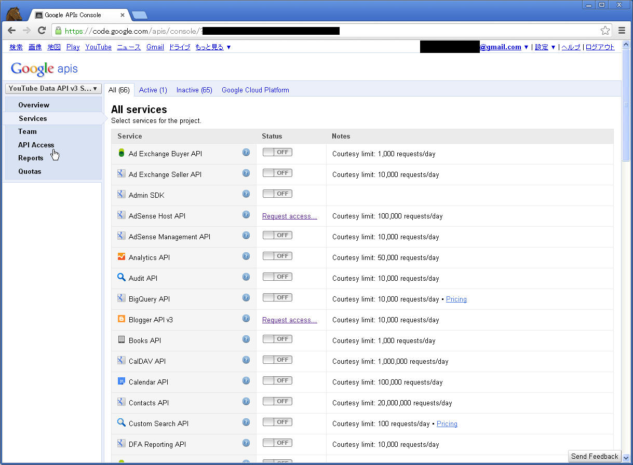Viewport: 633px width, 465px height.
Task: Open the Custom Search API Pricing link
Action: click(447, 423)
